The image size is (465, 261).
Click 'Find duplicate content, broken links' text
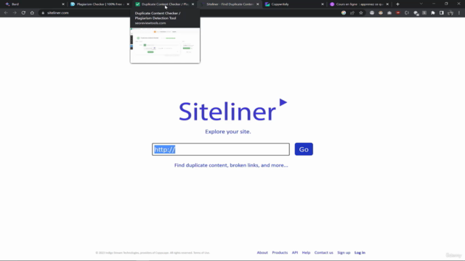pos(231,165)
